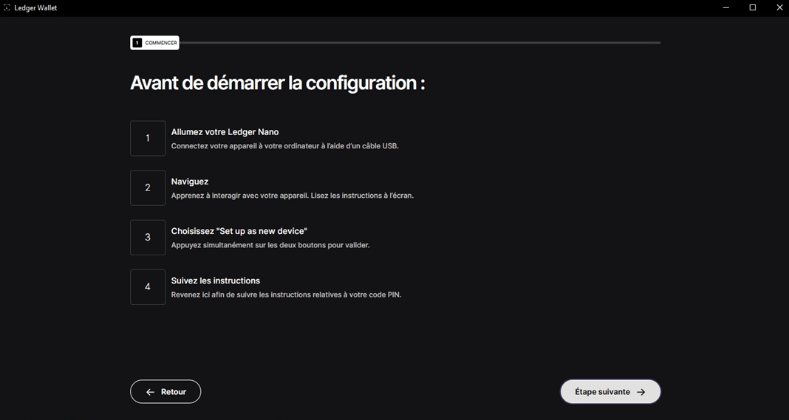This screenshot has height=420, width=789.
Task: Click the step 1 number box
Action: click(x=148, y=138)
